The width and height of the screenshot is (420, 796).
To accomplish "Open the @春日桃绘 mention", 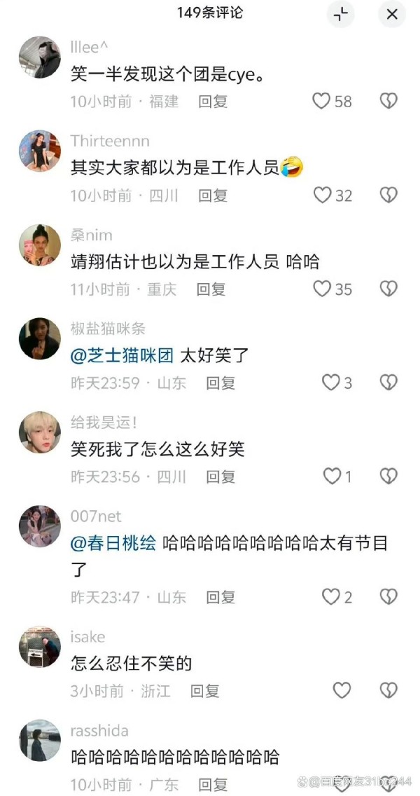I will coord(113,544).
